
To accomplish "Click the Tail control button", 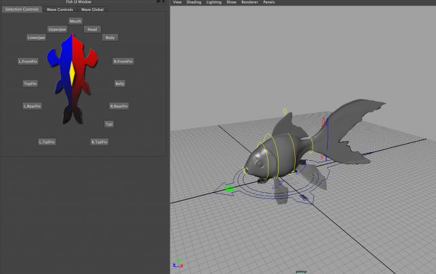I will coord(109,124).
